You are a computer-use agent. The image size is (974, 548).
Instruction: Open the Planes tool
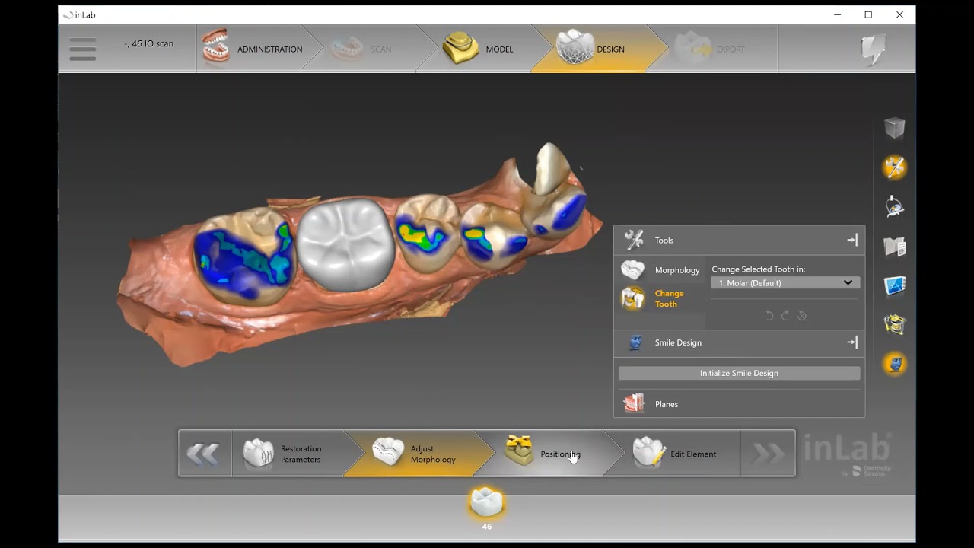651,404
